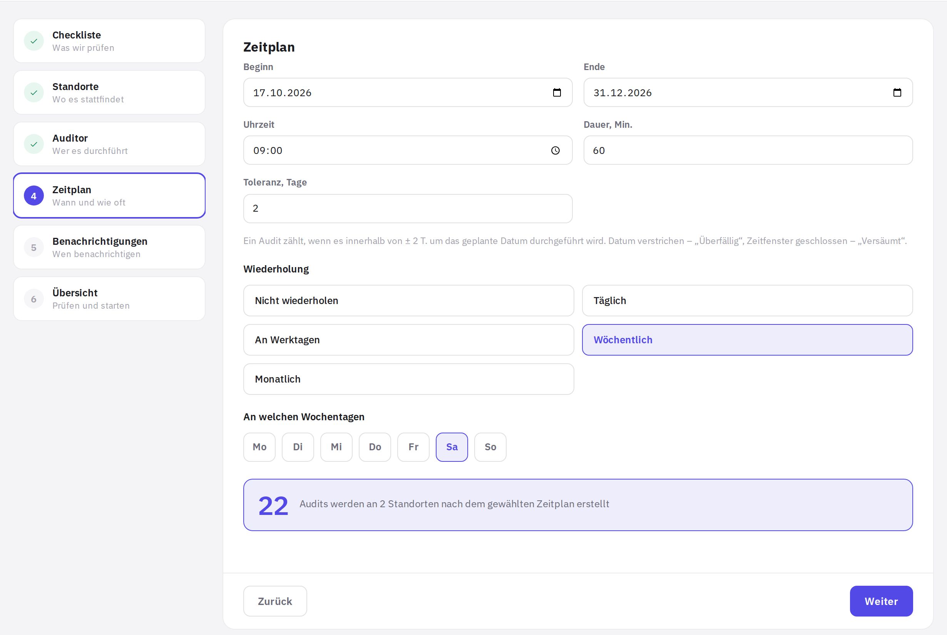Toggle the Mi weekday
This screenshot has height=635, width=947.
tap(336, 447)
